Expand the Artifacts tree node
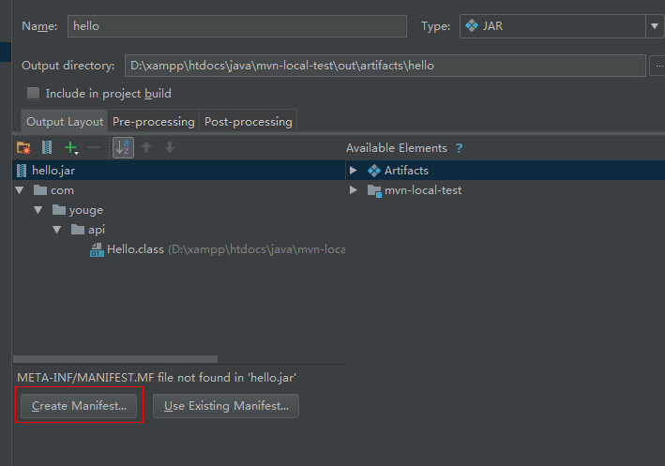The width and height of the screenshot is (665, 466). pos(354,171)
